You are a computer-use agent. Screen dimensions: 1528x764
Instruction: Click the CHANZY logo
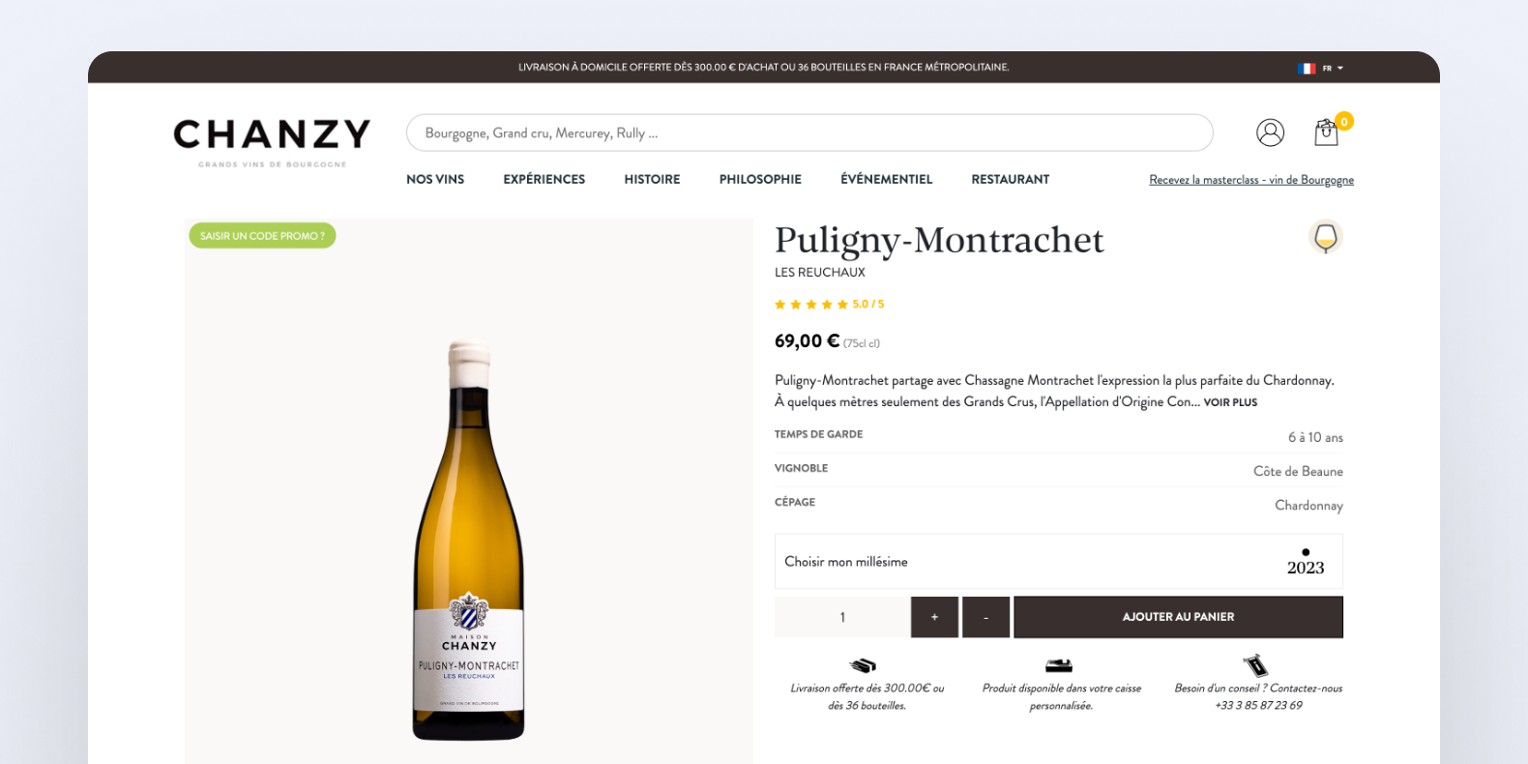click(x=272, y=141)
